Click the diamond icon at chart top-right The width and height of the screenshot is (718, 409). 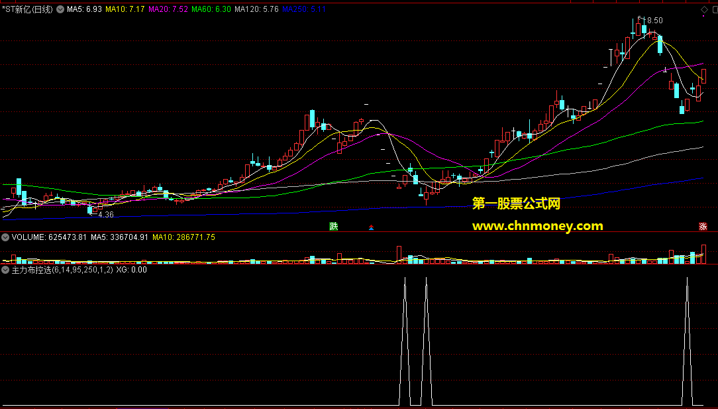click(704, 9)
